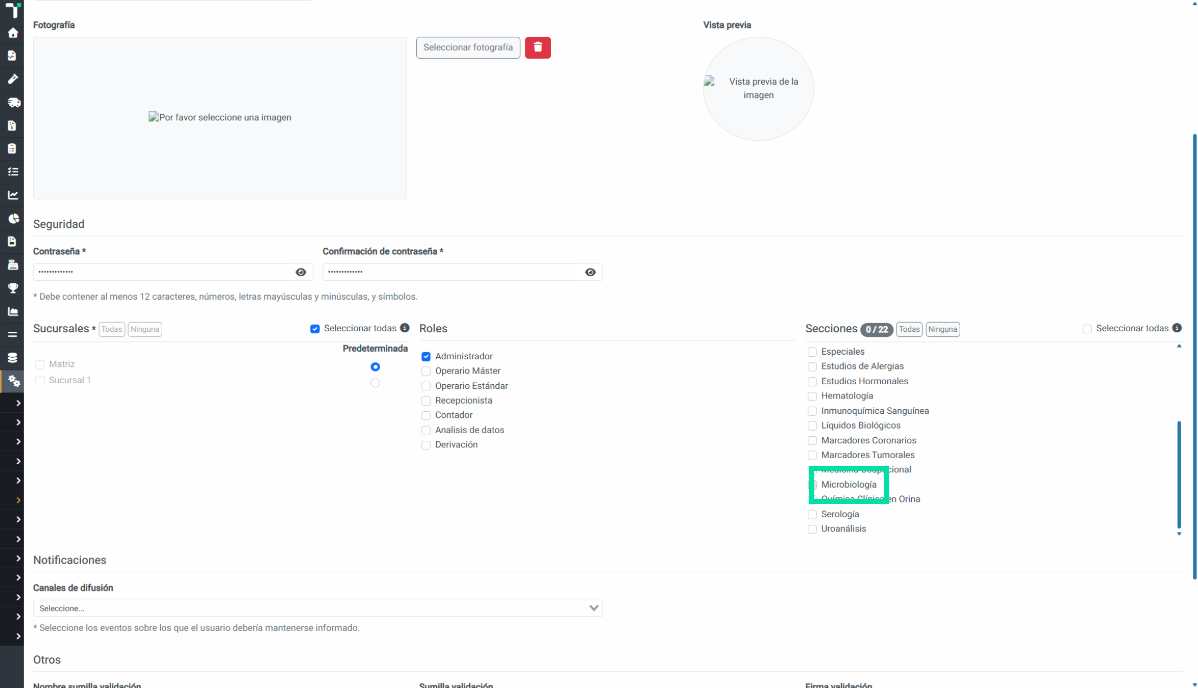
Task: Open the cash register sidebar icon
Action: point(13,264)
